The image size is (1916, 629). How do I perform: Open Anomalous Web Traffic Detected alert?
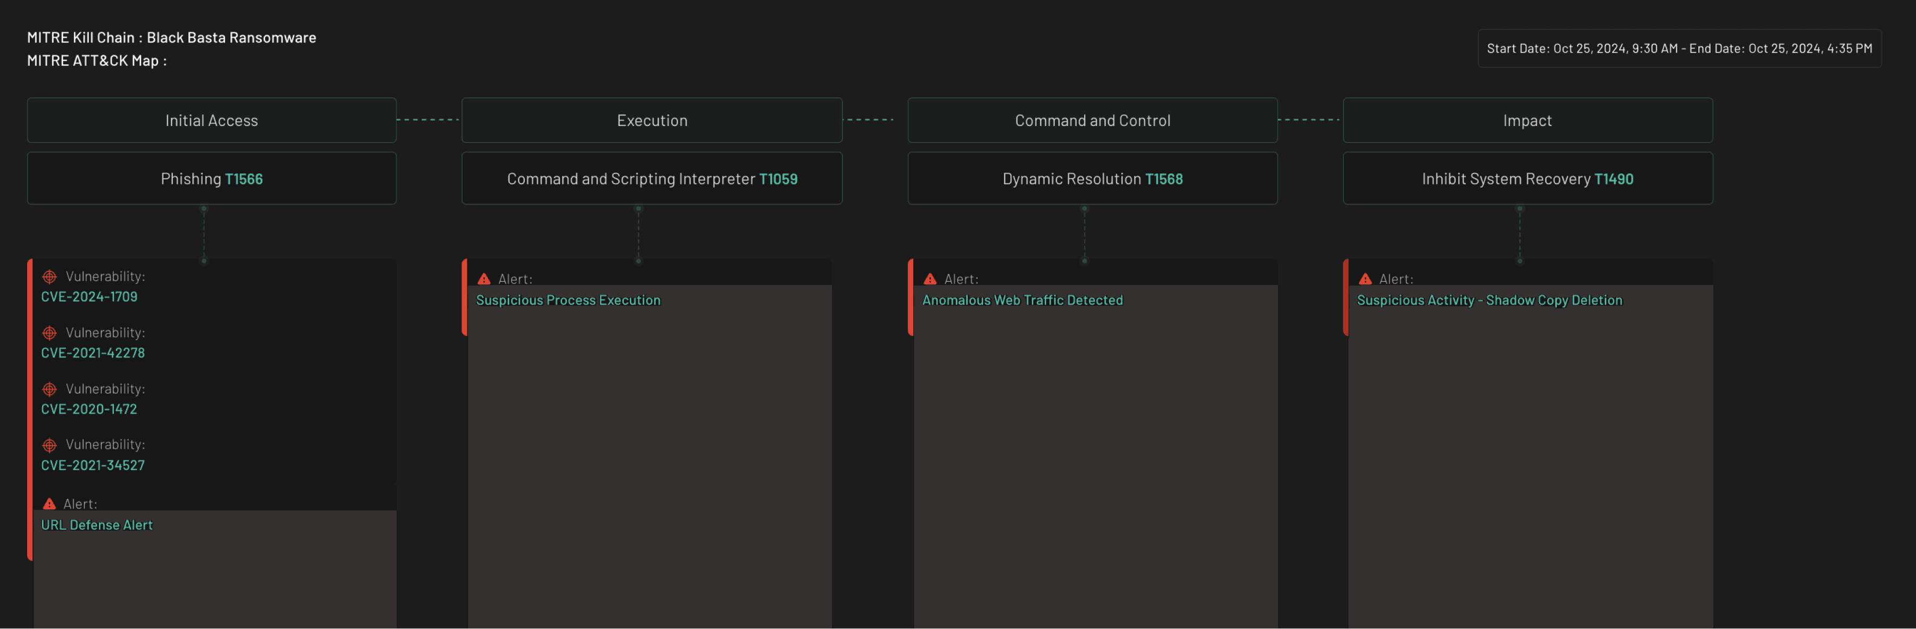click(1023, 300)
